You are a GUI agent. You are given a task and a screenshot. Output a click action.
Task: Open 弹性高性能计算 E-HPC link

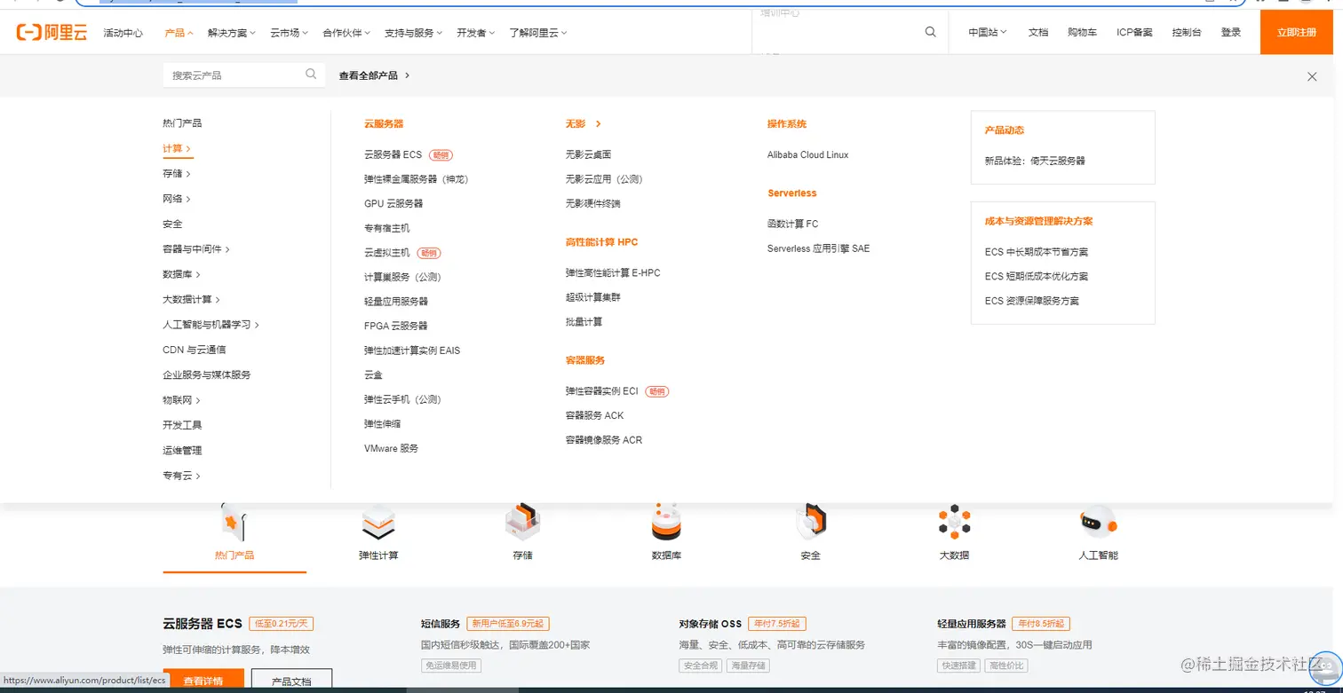coord(613,272)
